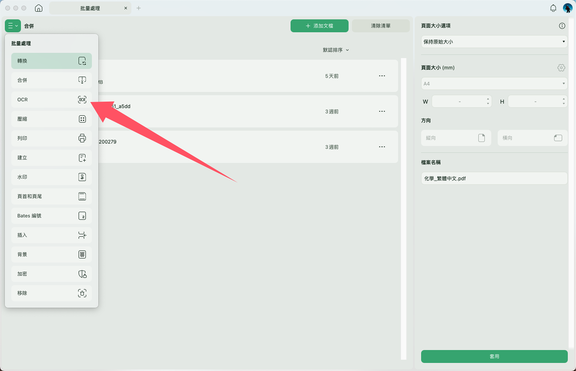Open more options for the 5天前 file

[x=382, y=76]
